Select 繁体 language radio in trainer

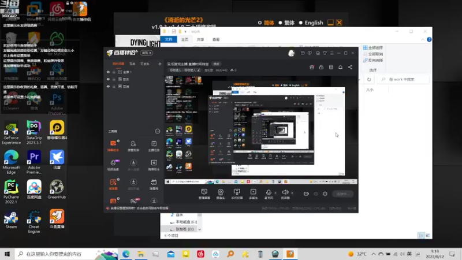click(x=280, y=23)
